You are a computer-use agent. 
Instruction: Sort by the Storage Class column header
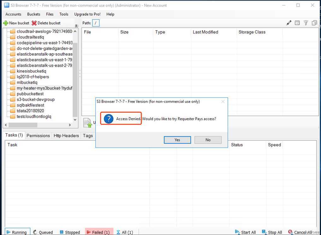259,32
